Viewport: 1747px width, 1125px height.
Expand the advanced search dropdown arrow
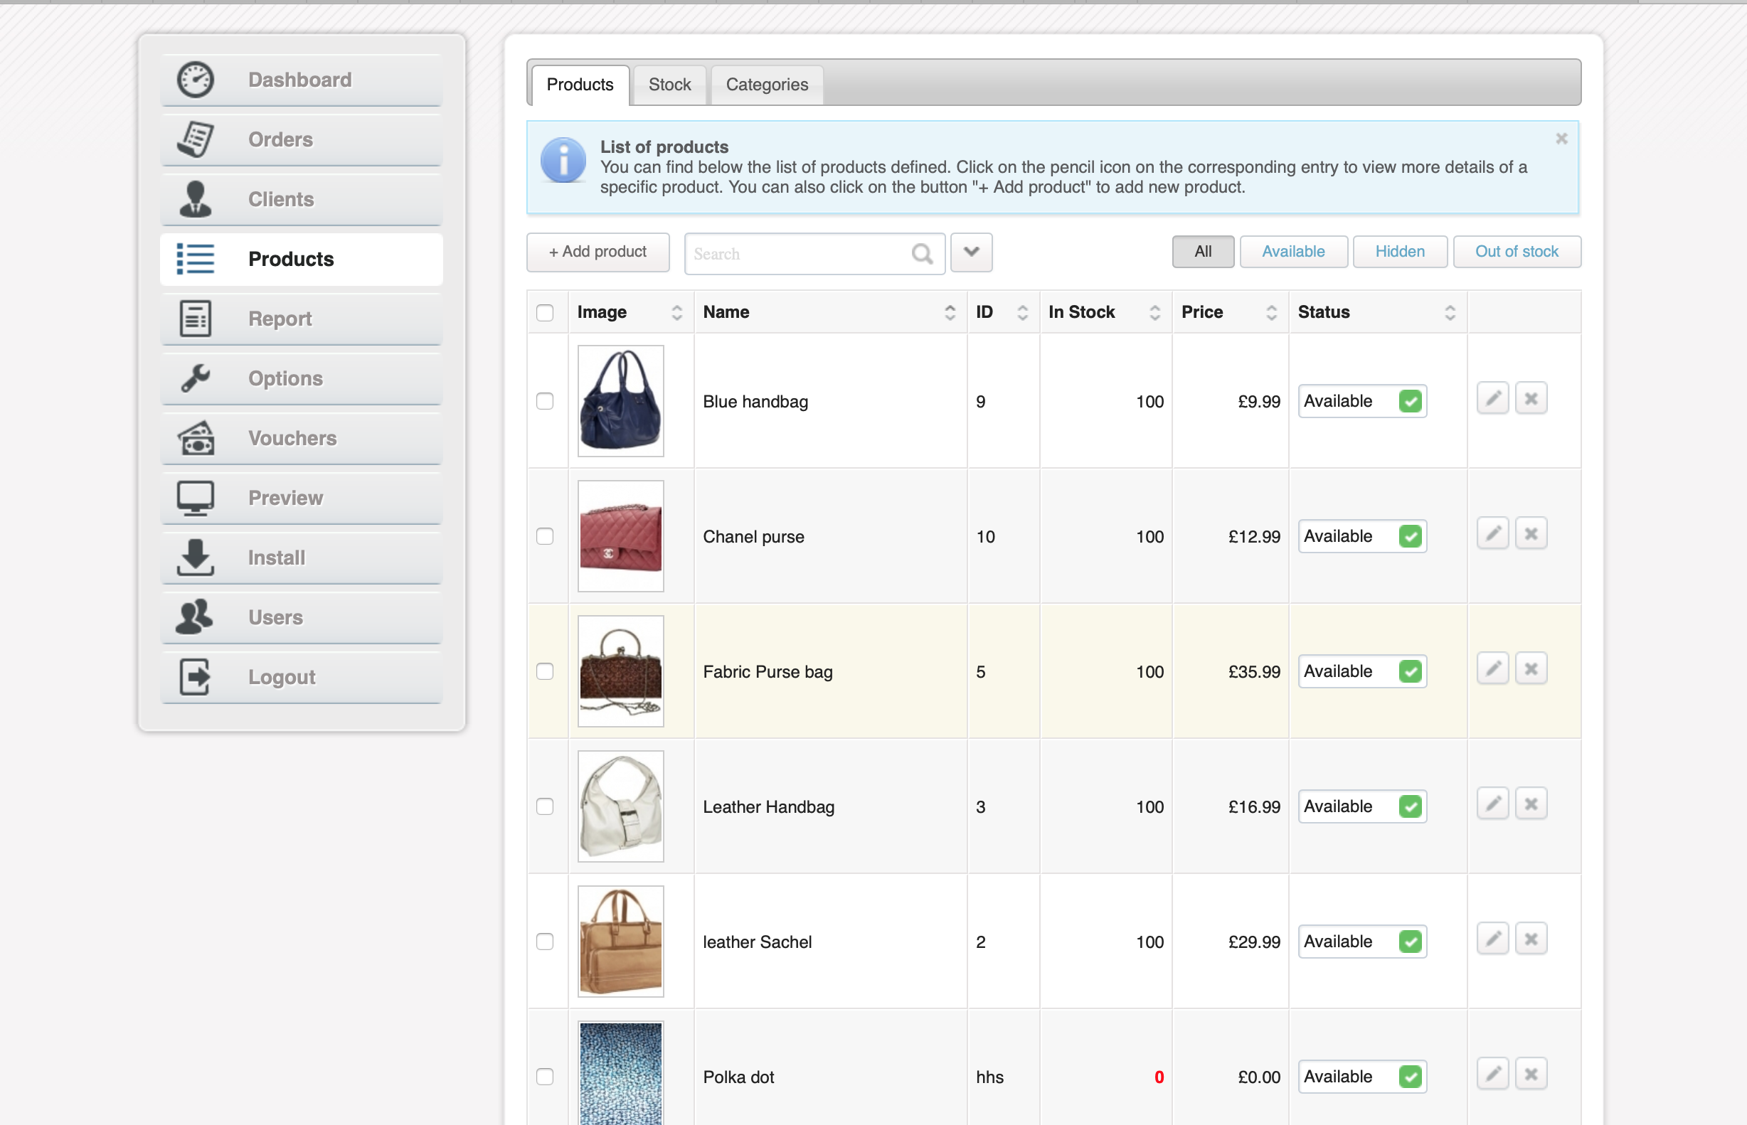click(x=971, y=252)
